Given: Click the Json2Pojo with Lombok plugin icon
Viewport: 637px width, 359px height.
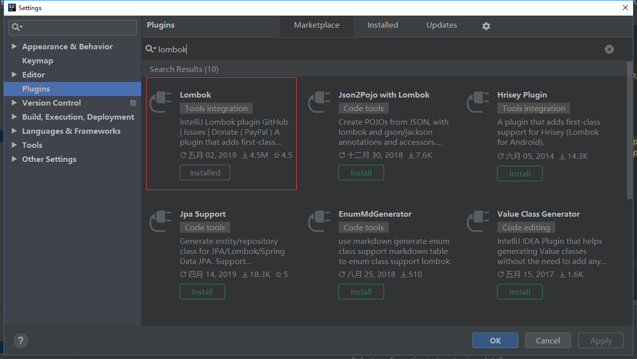Looking at the screenshot, I should coord(320,102).
